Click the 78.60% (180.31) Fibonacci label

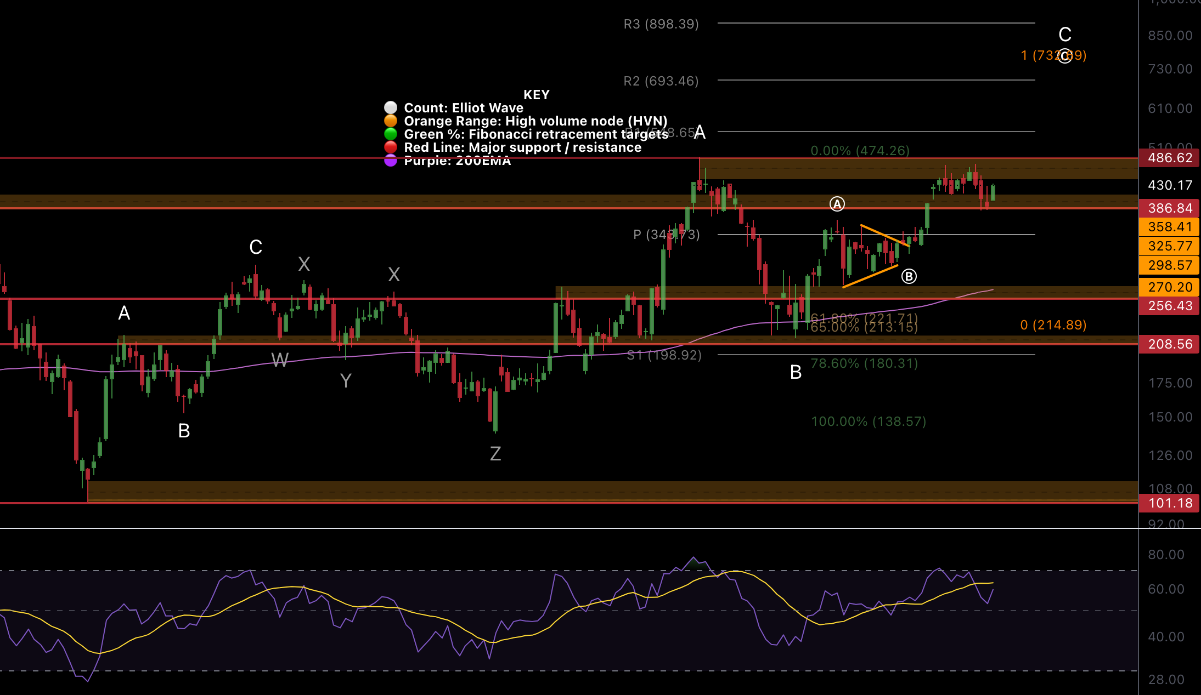pos(864,363)
